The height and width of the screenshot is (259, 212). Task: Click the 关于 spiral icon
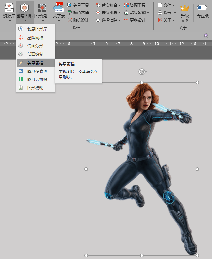click(160, 20)
